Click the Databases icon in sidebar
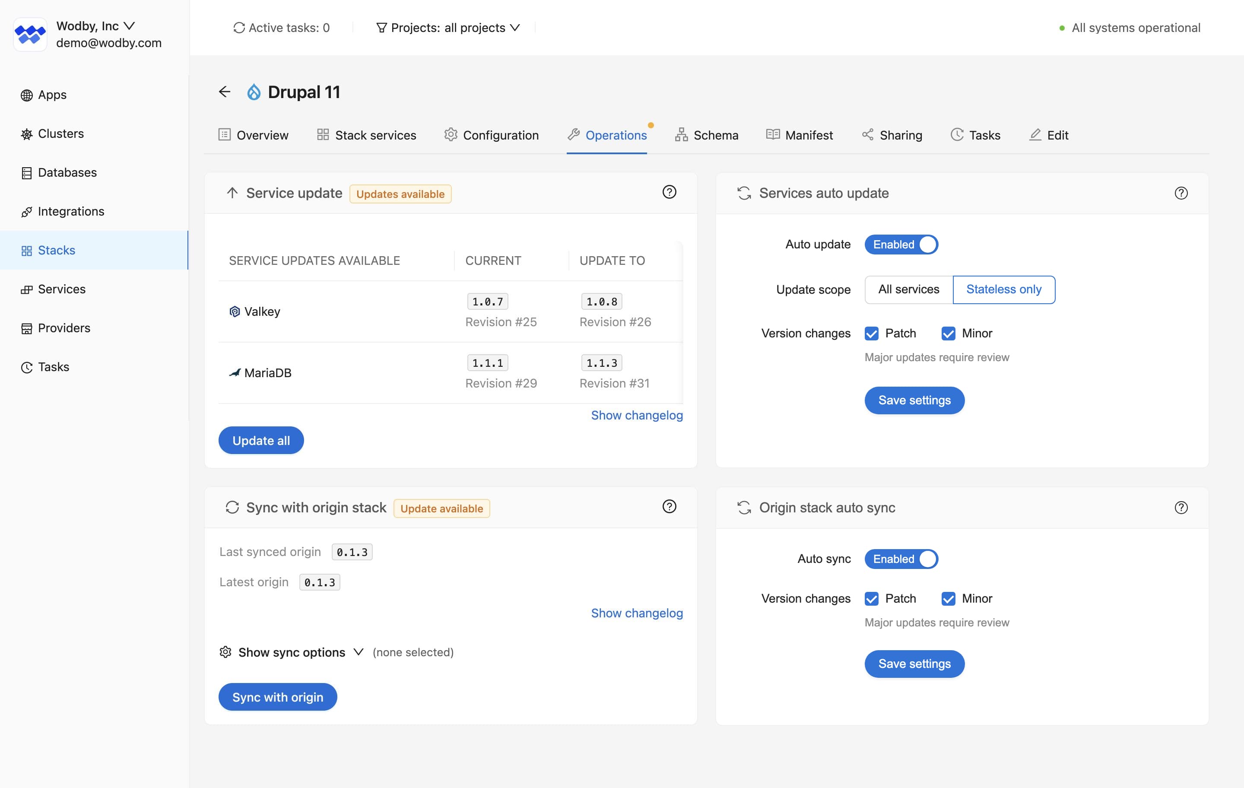 tap(26, 173)
